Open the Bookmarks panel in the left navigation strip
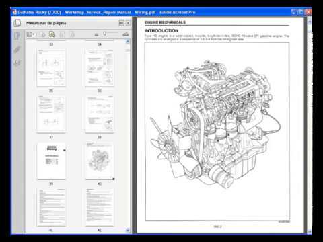 [17, 36]
